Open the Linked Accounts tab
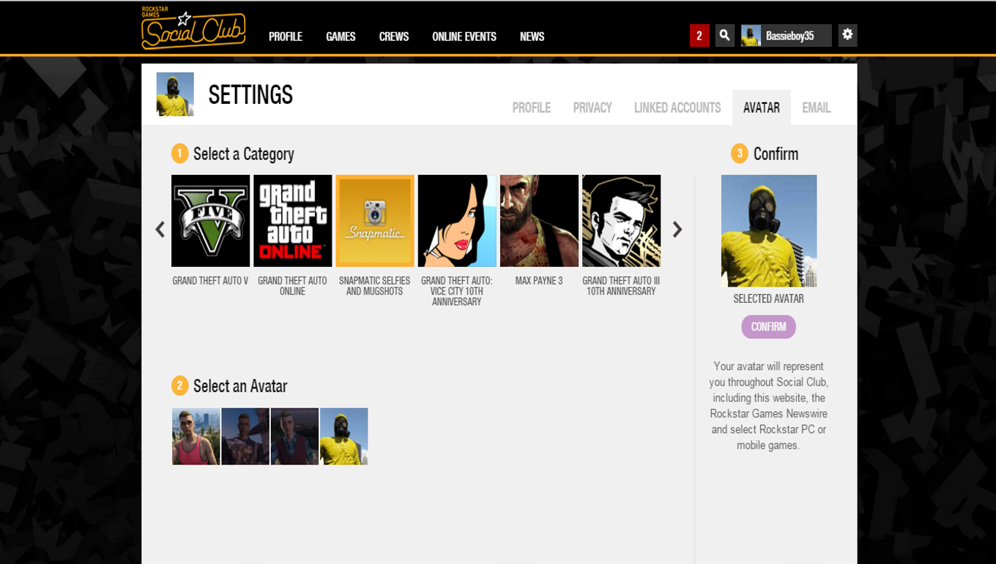Image resolution: width=996 pixels, height=564 pixels. click(x=677, y=108)
